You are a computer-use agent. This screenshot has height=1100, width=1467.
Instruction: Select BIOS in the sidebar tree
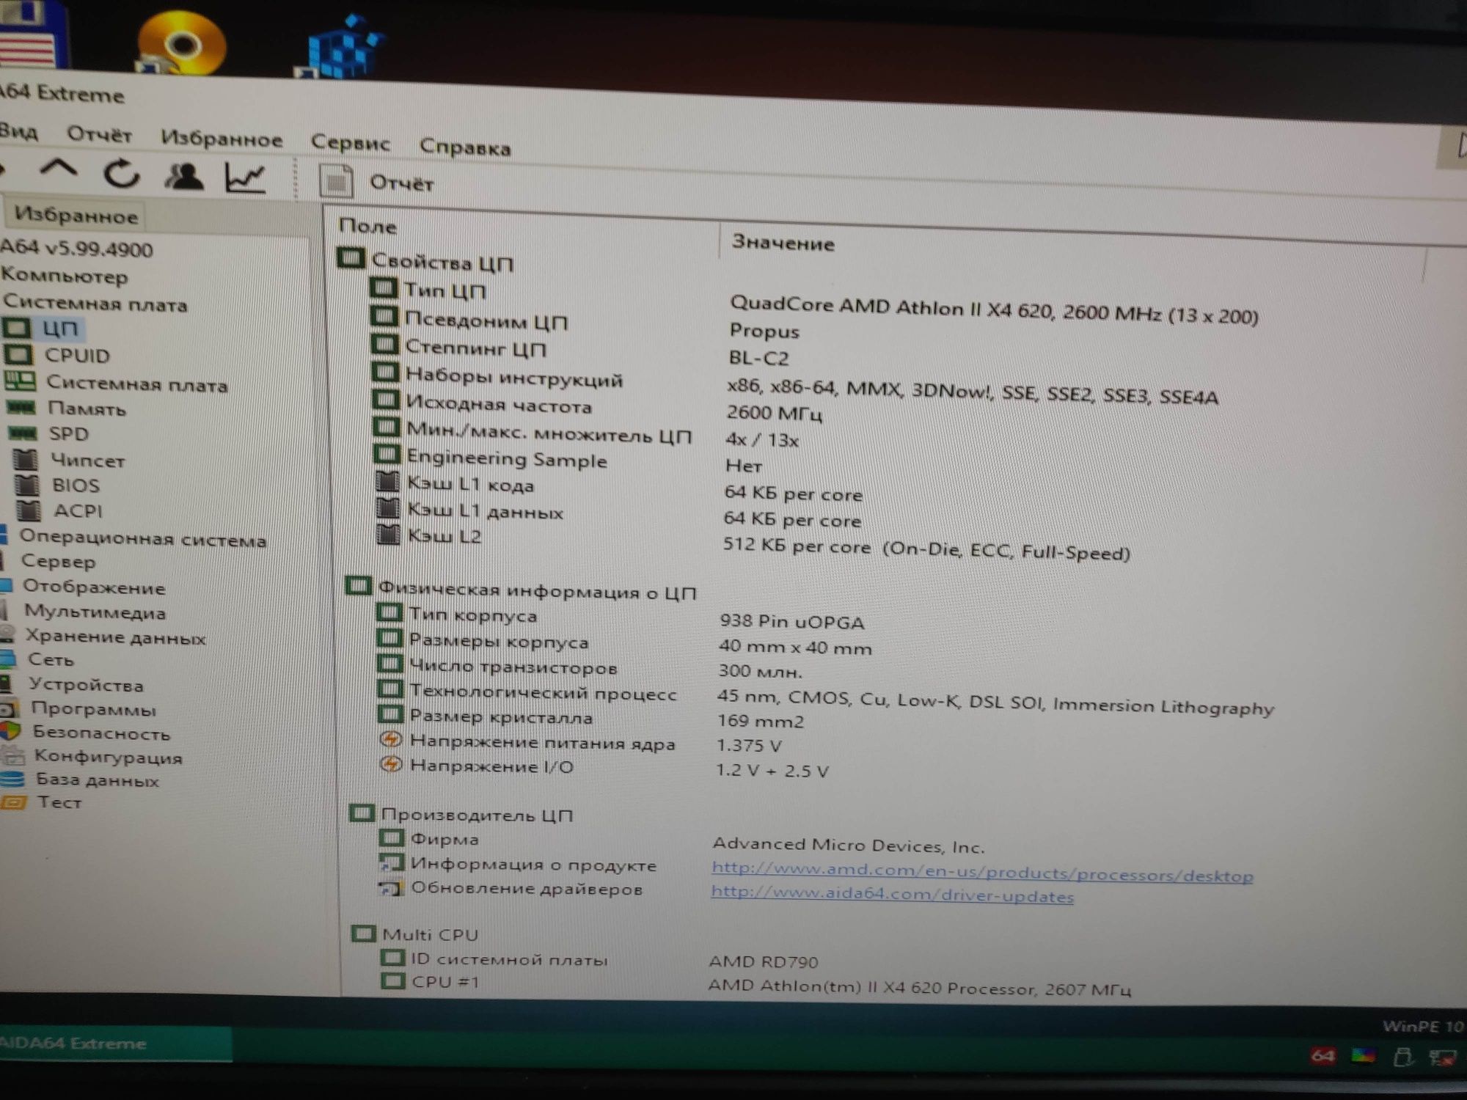click(76, 485)
